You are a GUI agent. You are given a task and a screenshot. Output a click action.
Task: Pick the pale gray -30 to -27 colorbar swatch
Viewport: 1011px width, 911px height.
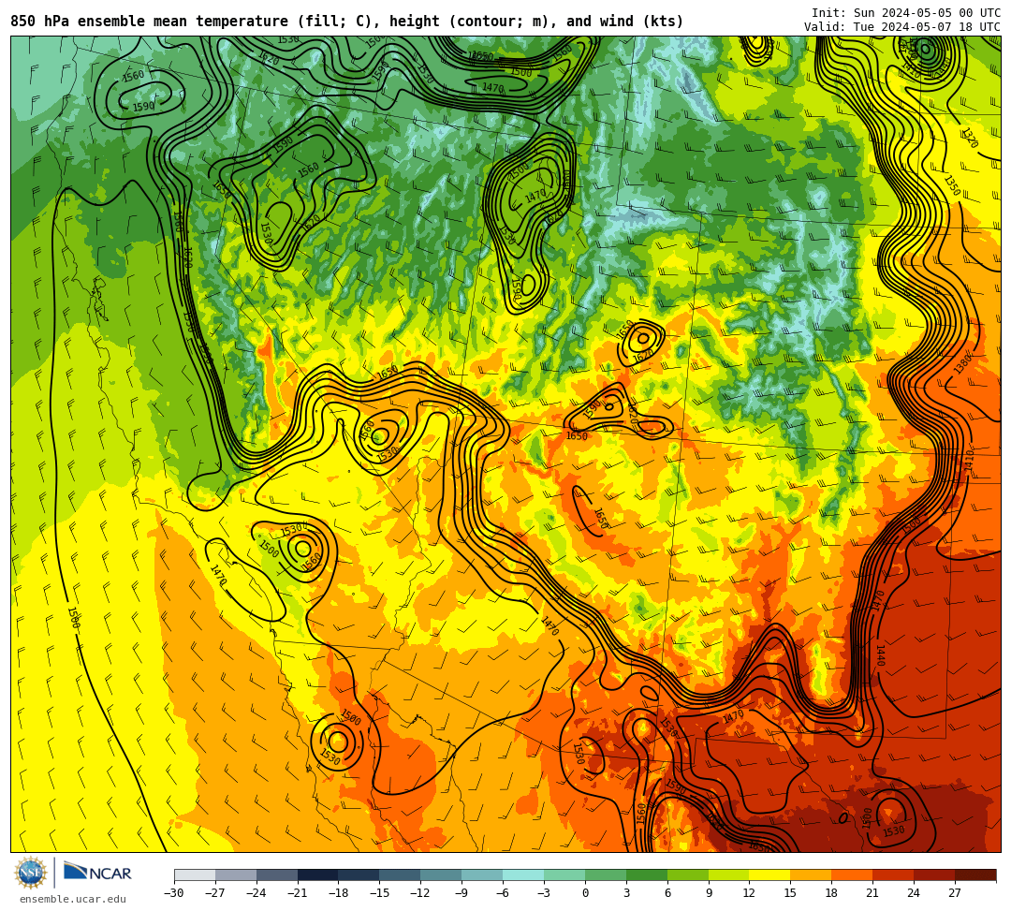[195, 874]
